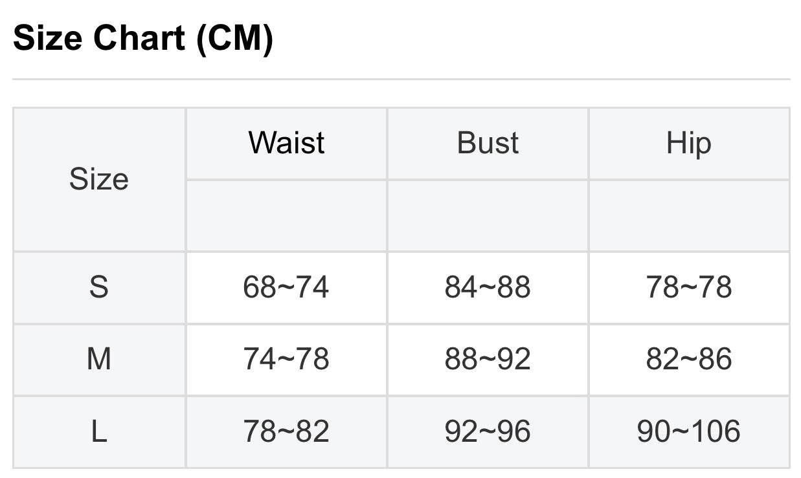This screenshot has height=478, width=801.
Task: Click the empty cell below Waist header
Action: point(286,215)
